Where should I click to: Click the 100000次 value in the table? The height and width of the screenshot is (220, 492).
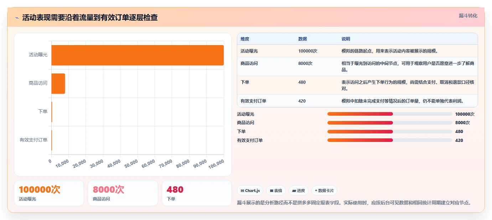point(308,51)
